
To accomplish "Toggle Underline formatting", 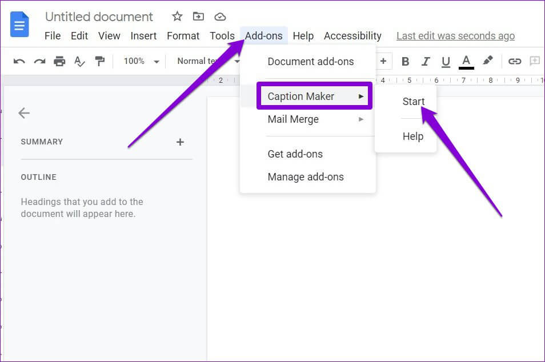I will click(x=446, y=62).
